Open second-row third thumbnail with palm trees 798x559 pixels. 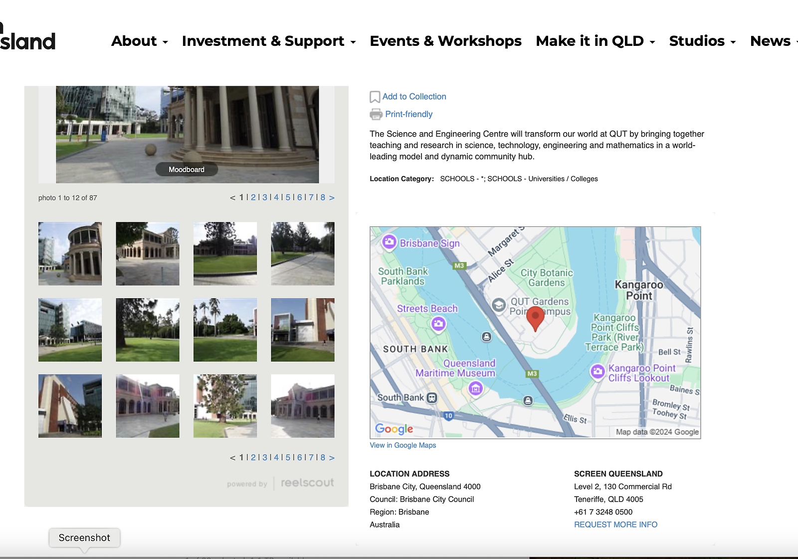(x=225, y=330)
